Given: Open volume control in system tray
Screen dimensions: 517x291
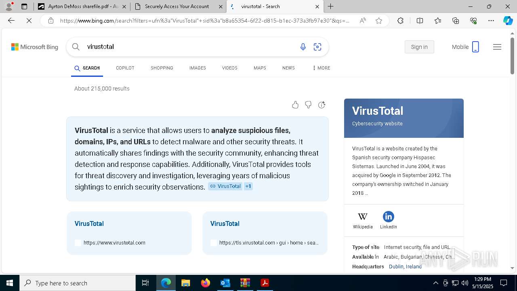Looking at the screenshot, I should 465,283.
